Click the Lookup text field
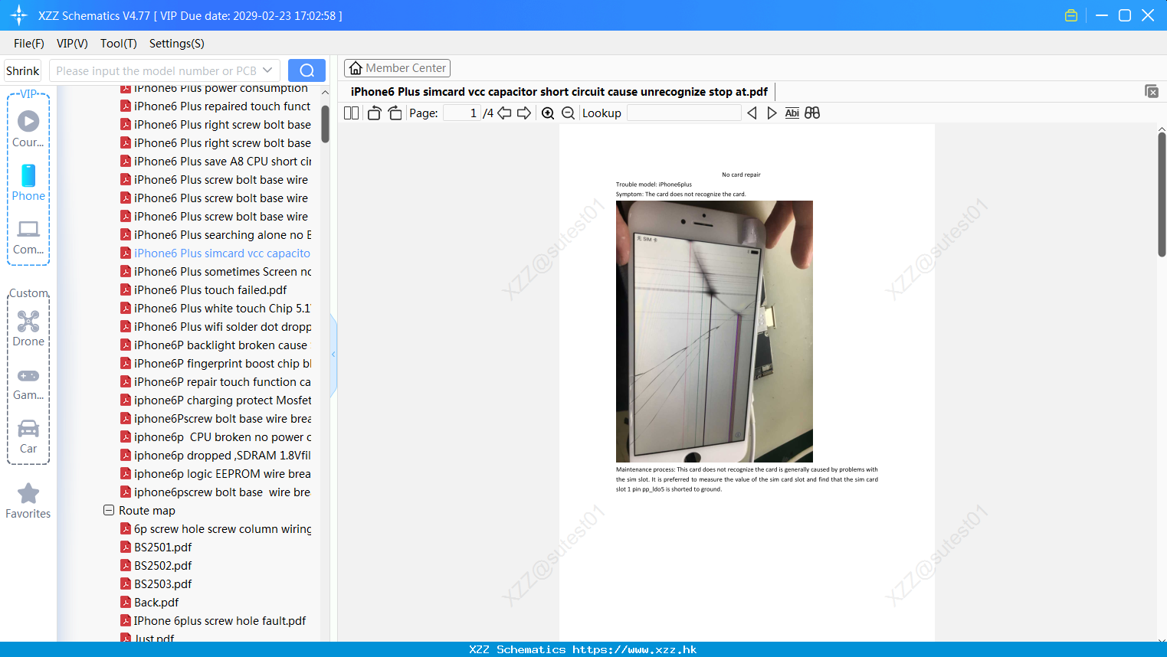The height and width of the screenshot is (657, 1167). point(683,113)
